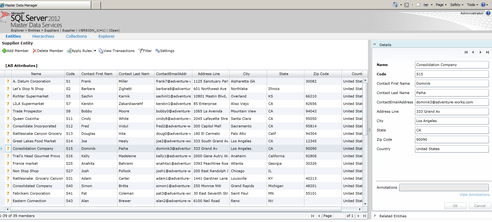
Task: Click the Page number input box
Action: point(339,216)
